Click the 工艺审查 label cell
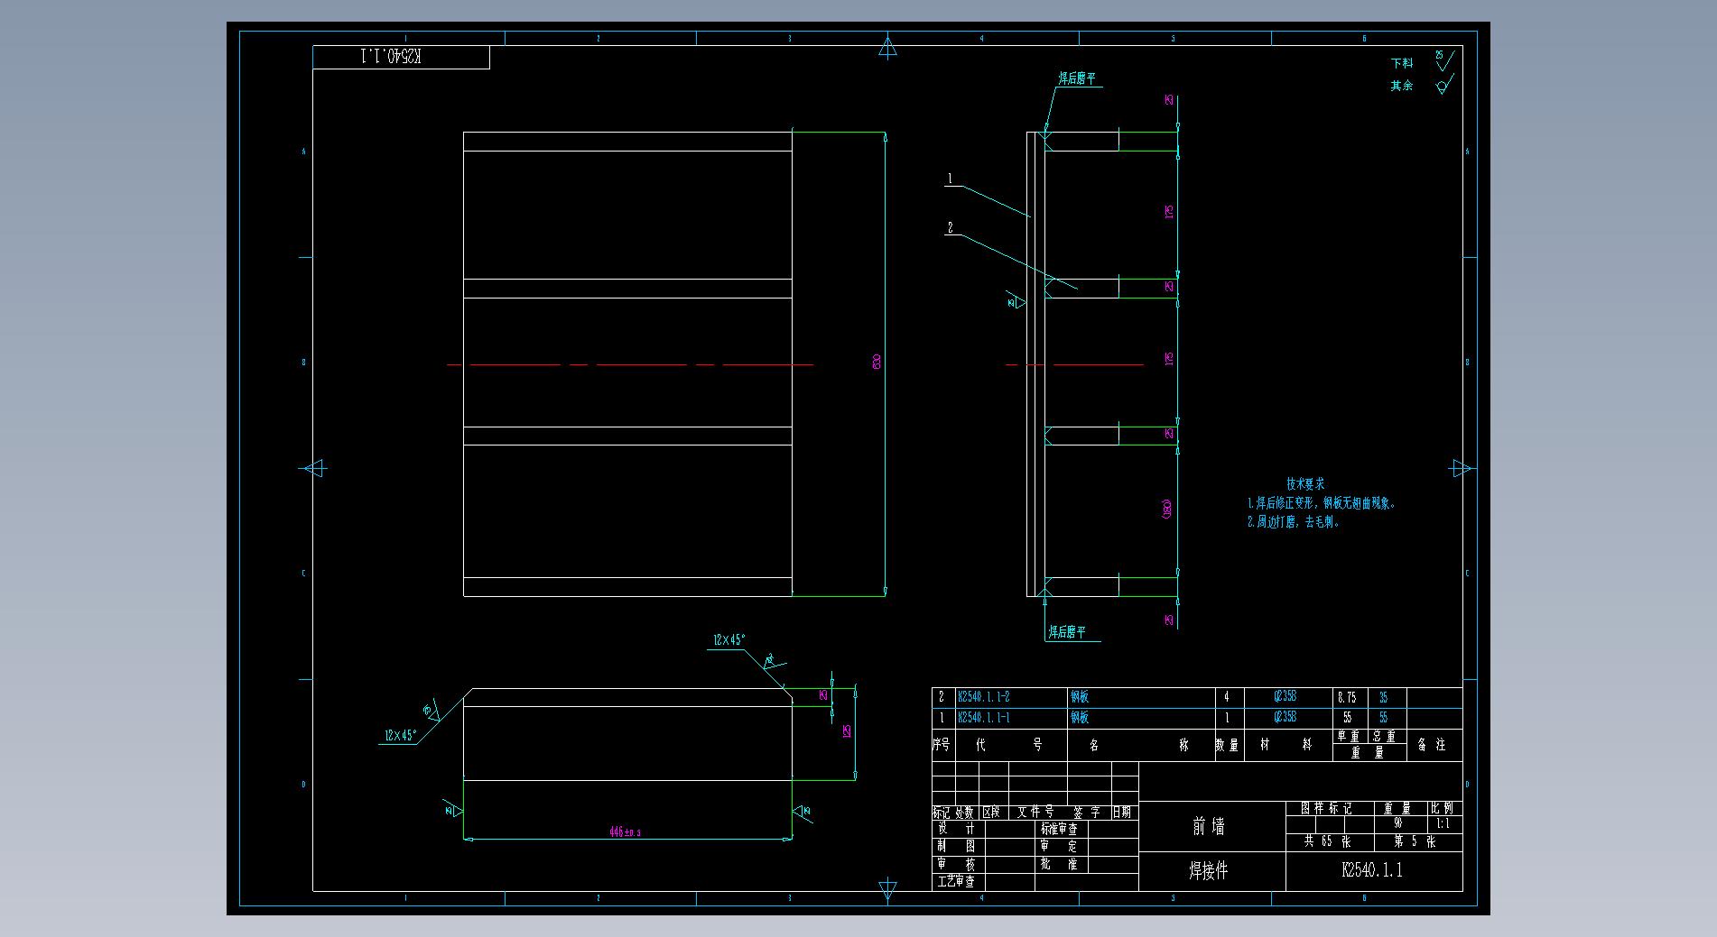The width and height of the screenshot is (1717, 937). tap(956, 881)
